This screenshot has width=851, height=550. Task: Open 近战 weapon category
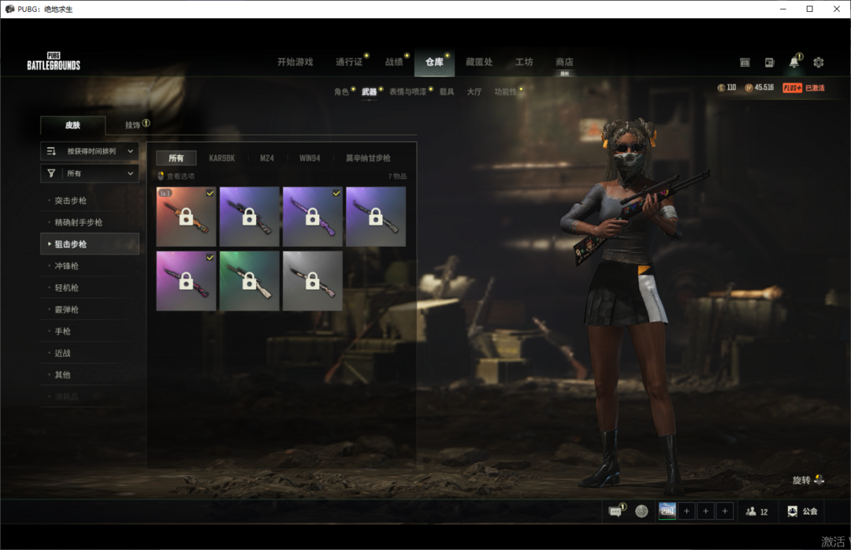coord(90,352)
